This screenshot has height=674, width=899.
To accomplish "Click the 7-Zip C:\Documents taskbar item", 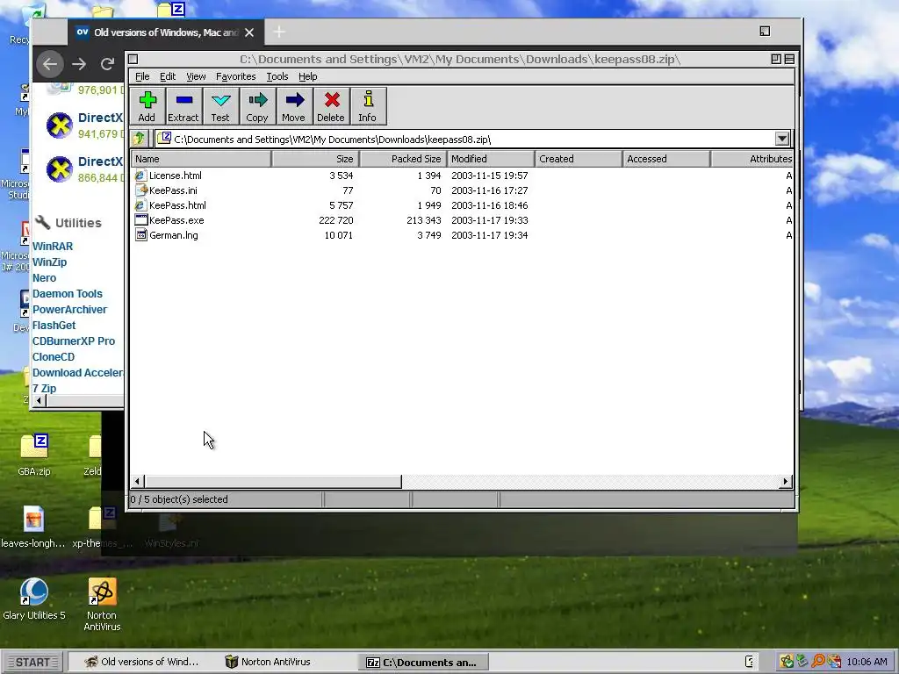I will (x=423, y=662).
